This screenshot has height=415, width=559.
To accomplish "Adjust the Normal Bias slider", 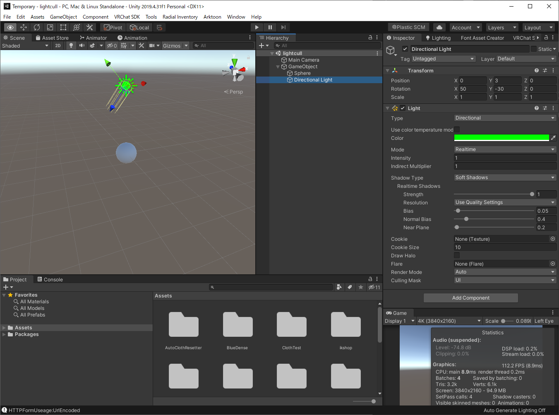I will coord(494,219).
